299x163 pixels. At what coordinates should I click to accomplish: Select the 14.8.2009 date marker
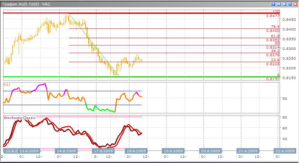click(x=66, y=151)
